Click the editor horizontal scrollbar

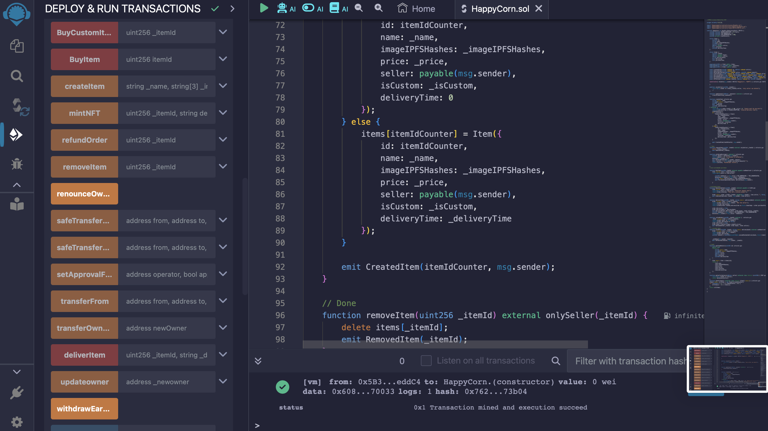point(445,344)
